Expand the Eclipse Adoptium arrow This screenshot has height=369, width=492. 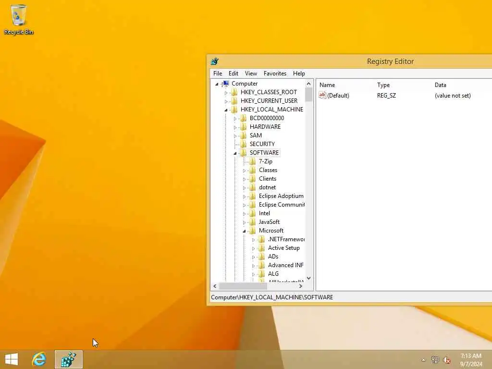(x=244, y=197)
